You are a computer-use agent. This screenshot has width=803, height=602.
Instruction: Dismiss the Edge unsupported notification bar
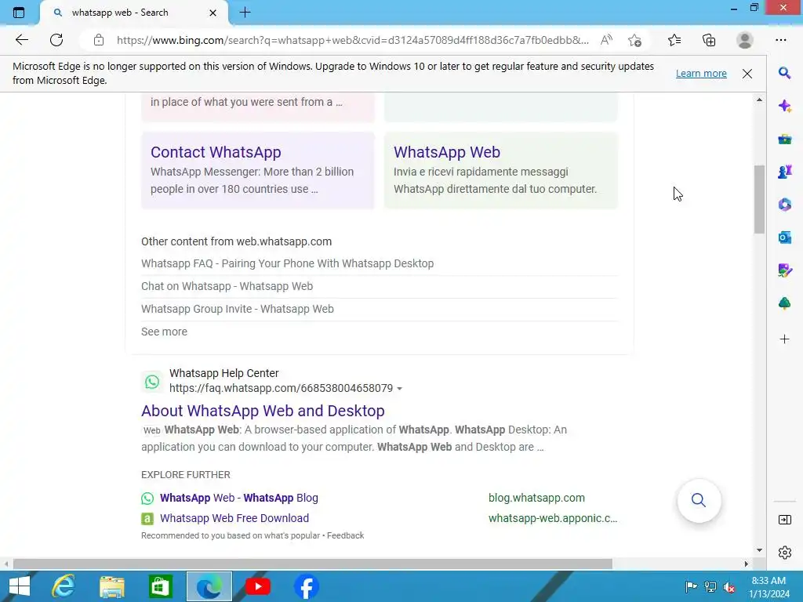pos(747,73)
